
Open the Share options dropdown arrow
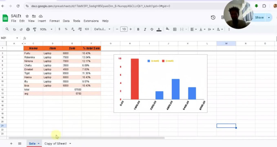pyautogui.click(x=269, y=17)
